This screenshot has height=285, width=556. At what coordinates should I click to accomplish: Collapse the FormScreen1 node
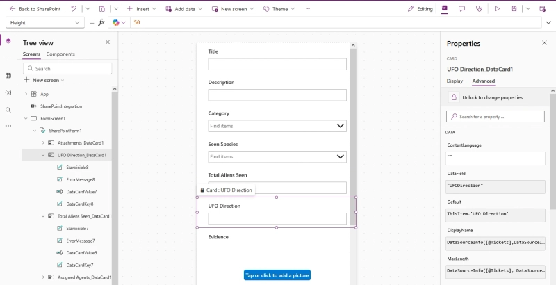pyautogui.click(x=26, y=118)
